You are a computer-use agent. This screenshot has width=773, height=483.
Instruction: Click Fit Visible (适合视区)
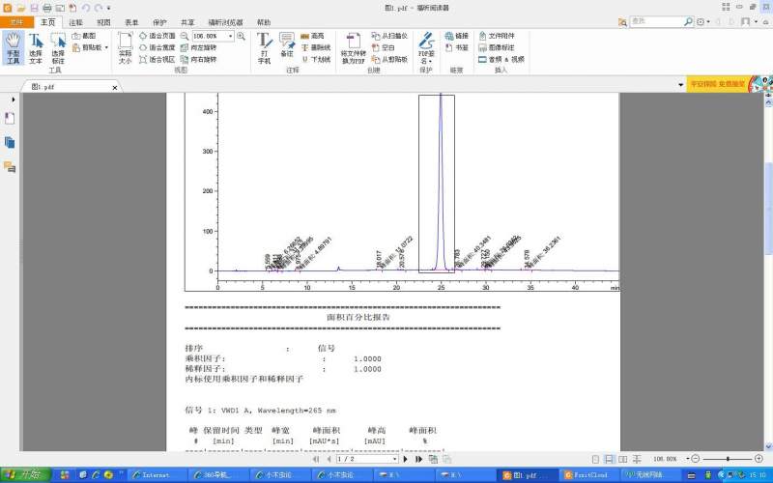pos(157,59)
